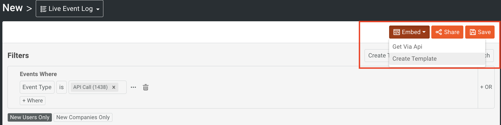Click the floppy disk Save icon
This screenshot has height=125, width=501.
tap(473, 32)
